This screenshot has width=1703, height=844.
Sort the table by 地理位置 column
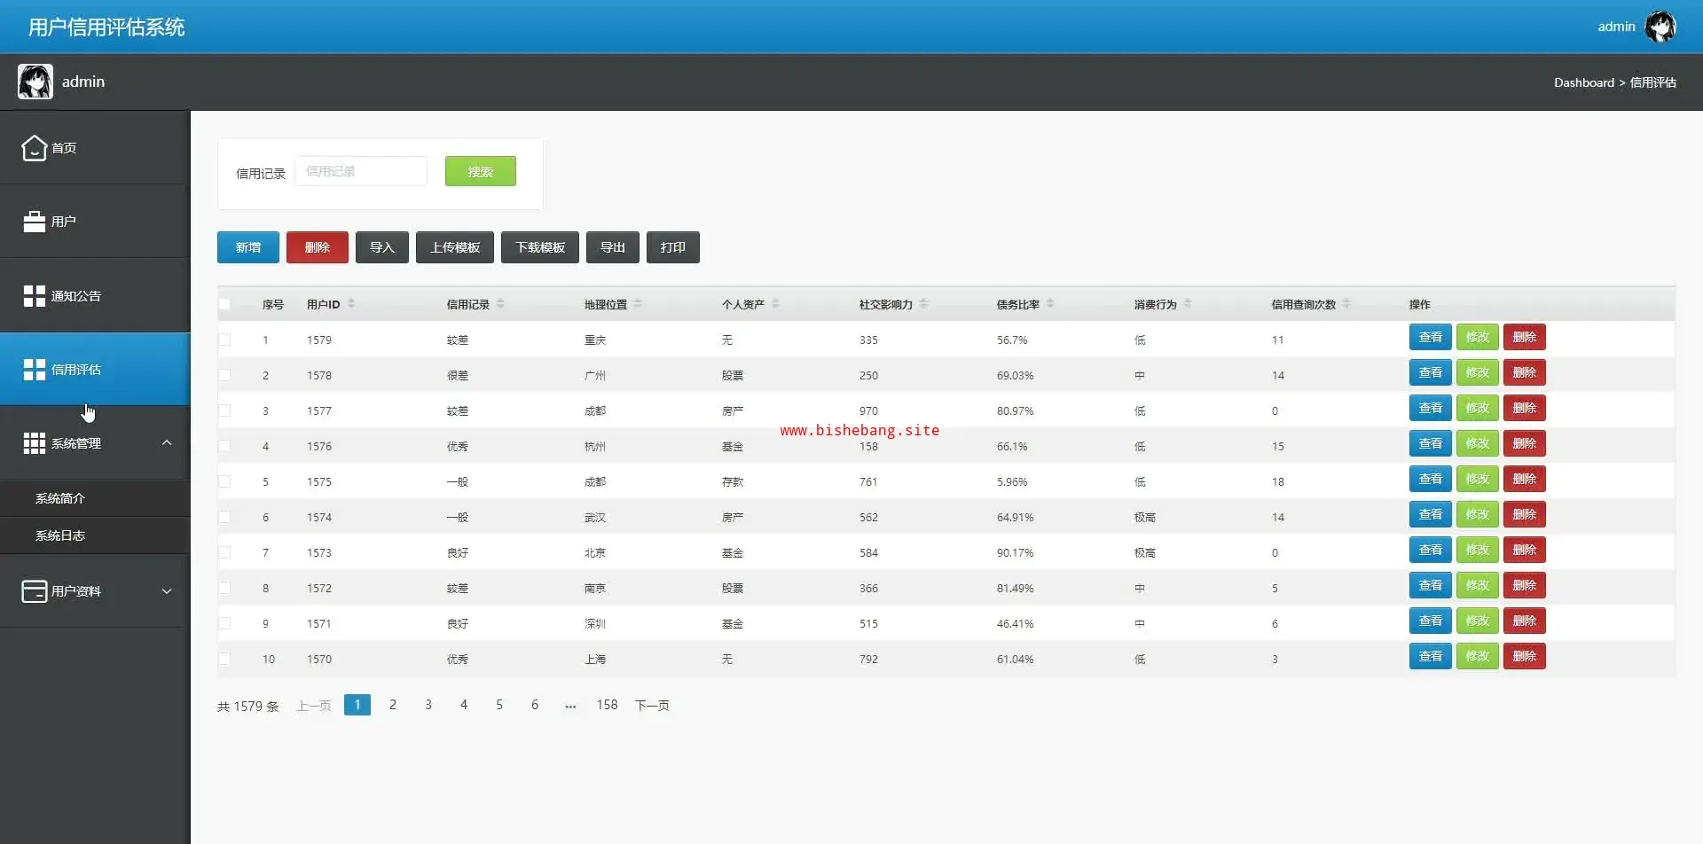pyautogui.click(x=638, y=304)
